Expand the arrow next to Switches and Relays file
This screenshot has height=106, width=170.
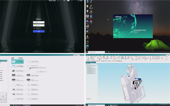coord(40,62)
